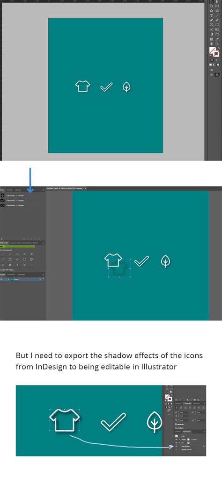
Task: Open the Links panel flyout menu
Action: click(43, 190)
